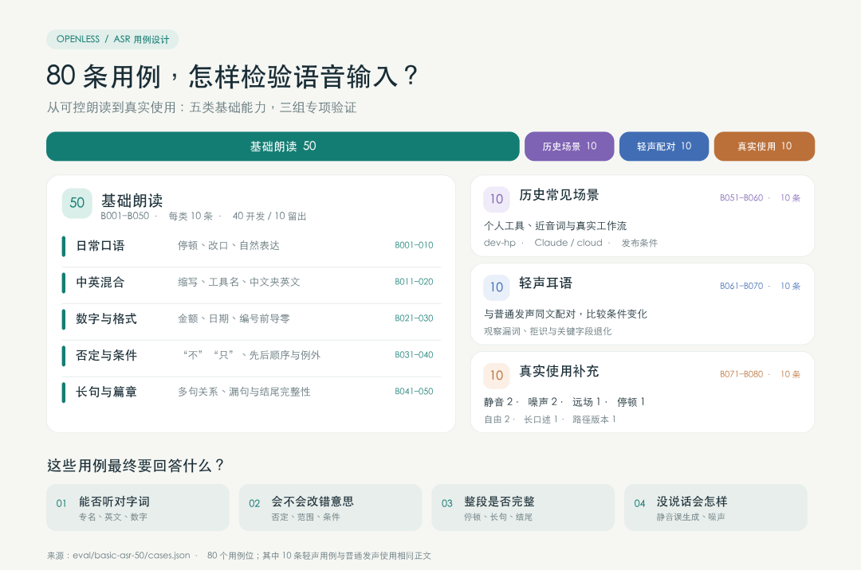Select the 长句与篇章 category label
Screen dimensions: 861x570
click(x=106, y=392)
